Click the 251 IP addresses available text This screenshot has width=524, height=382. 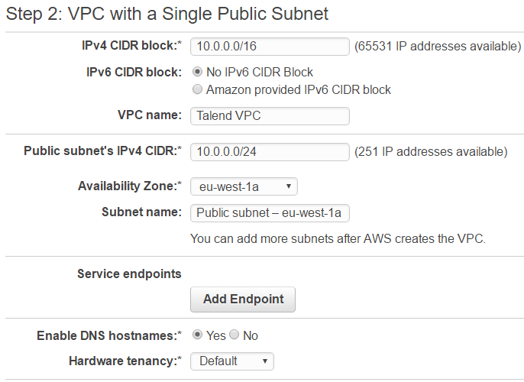pyautogui.click(x=431, y=151)
